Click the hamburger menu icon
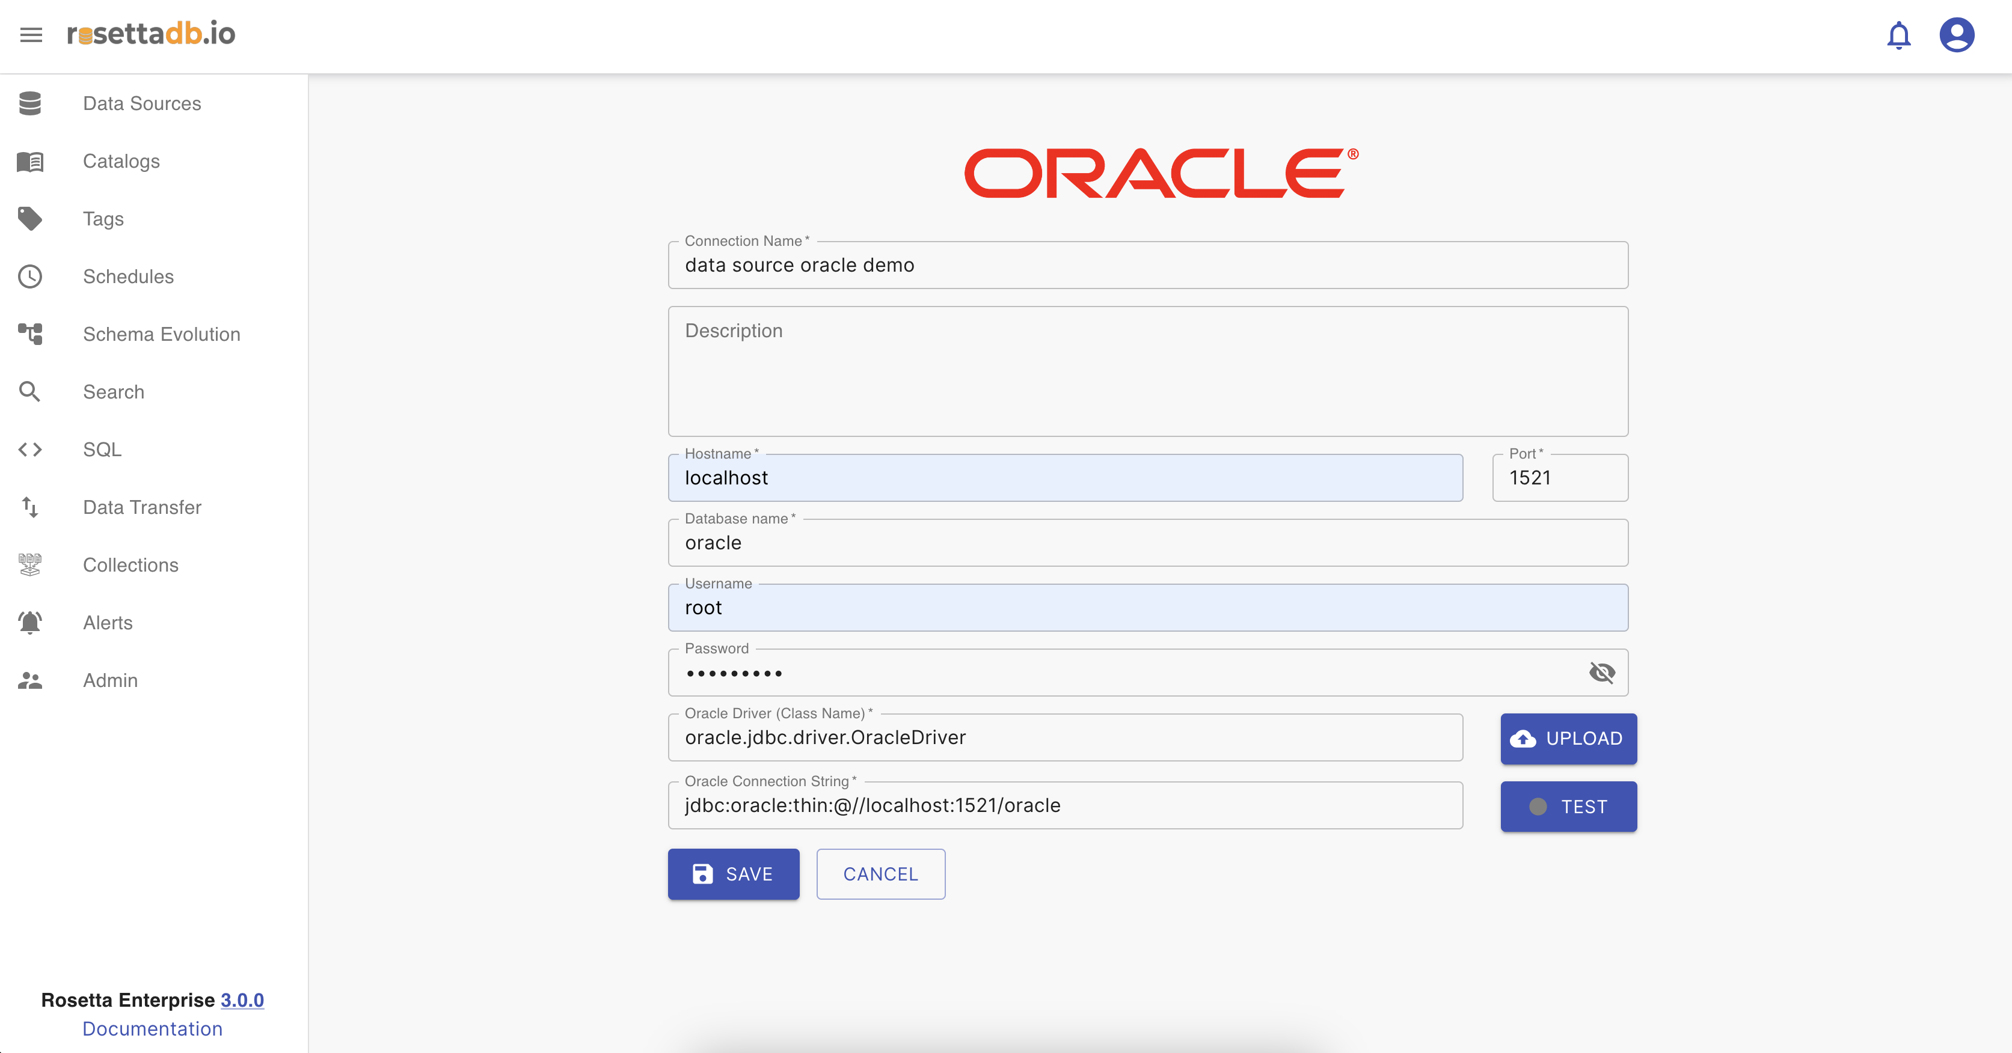The width and height of the screenshot is (2012, 1053). [31, 34]
